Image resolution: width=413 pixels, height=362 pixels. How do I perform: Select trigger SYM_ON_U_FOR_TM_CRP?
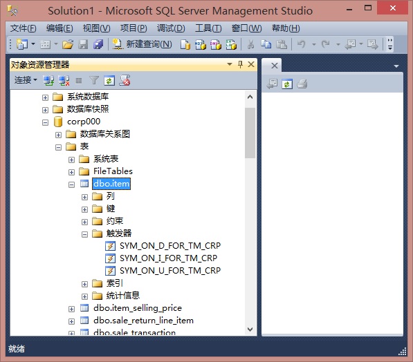click(x=170, y=270)
